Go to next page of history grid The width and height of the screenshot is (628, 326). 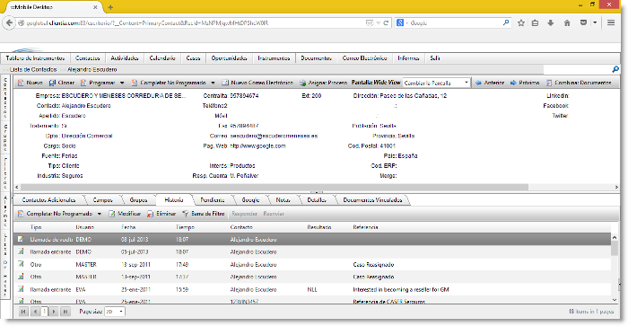pos(54,311)
